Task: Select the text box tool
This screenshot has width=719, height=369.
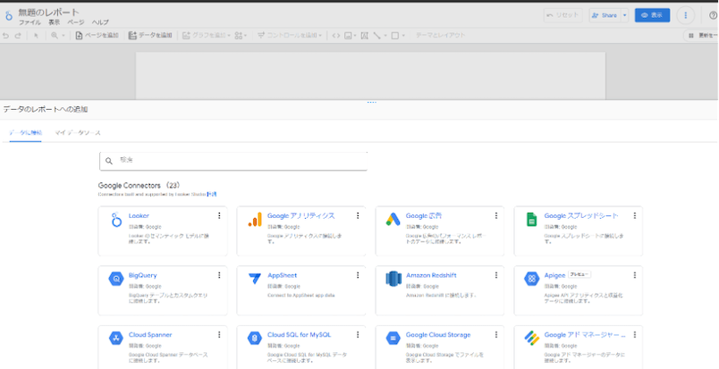Action: pos(365,36)
